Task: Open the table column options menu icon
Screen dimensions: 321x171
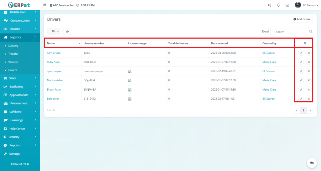Action: 305,43
